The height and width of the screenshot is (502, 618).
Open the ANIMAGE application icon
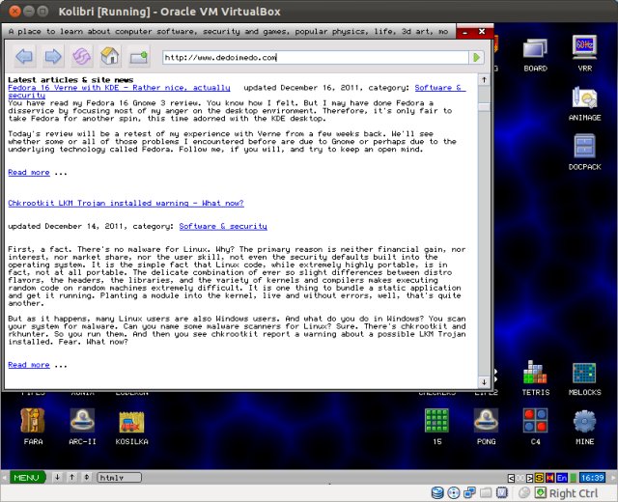(x=584, y=101)
